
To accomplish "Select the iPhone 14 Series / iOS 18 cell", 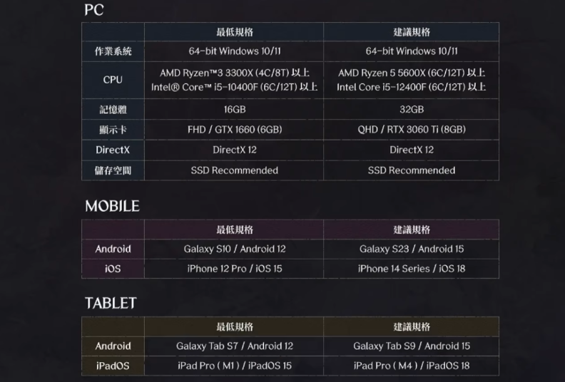I will (x=412, y=269).
